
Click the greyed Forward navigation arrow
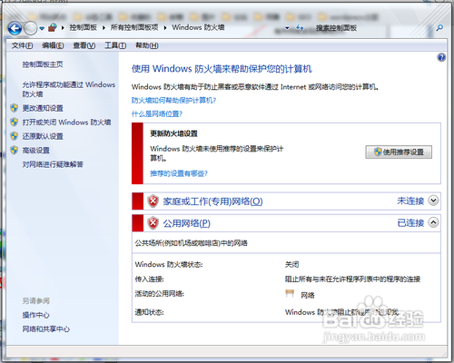click(30, 28)
